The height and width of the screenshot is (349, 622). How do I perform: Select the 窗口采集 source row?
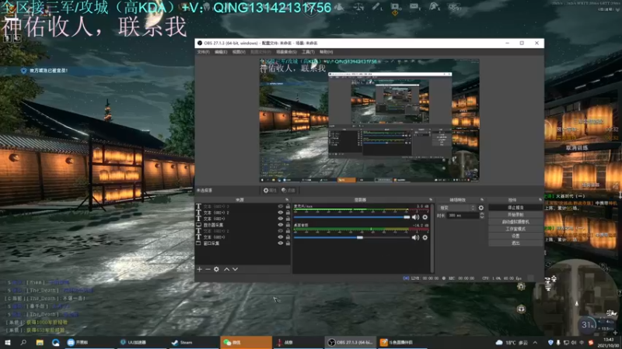point(243,244)
